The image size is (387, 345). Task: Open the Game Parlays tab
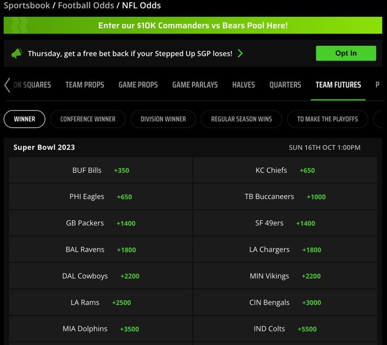(195, 85)
